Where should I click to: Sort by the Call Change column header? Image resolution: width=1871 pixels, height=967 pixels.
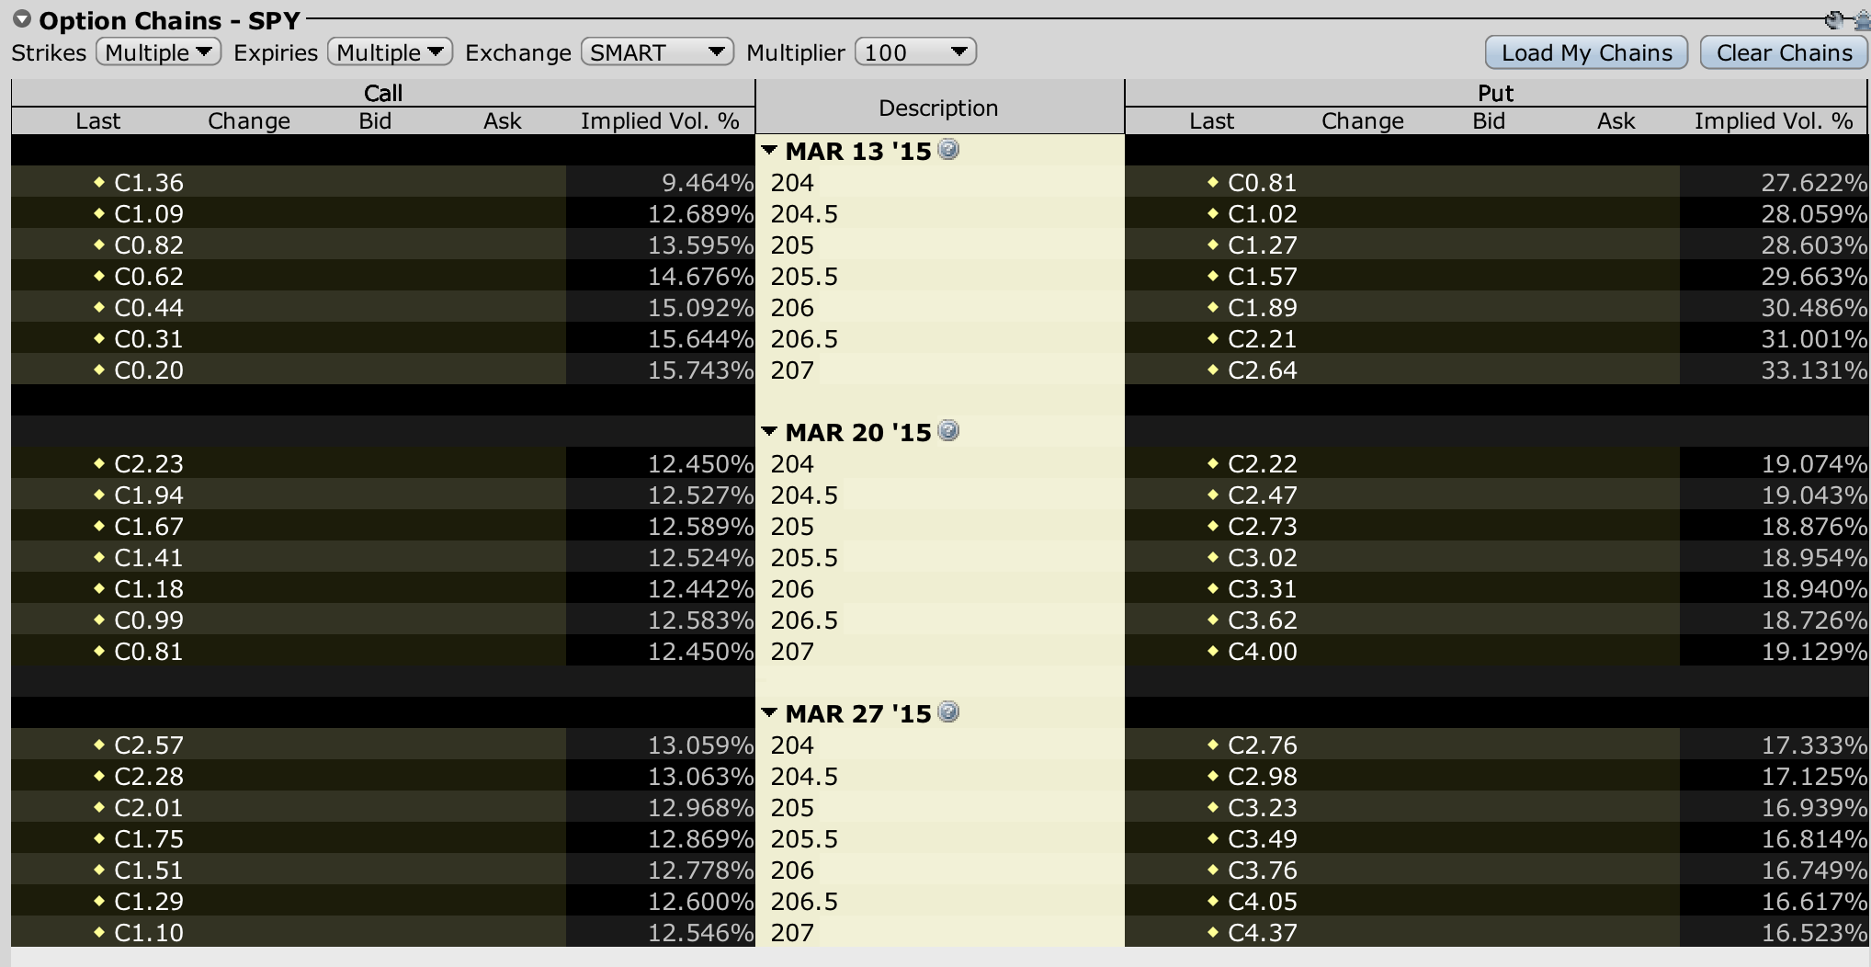coord(249,121)
